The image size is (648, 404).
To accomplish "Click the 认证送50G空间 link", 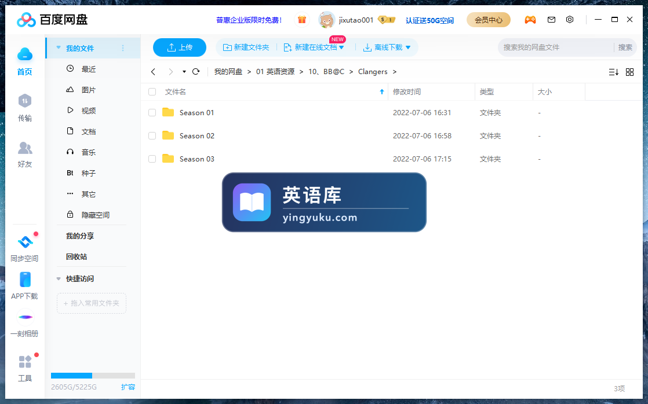I will pos(429,20).
